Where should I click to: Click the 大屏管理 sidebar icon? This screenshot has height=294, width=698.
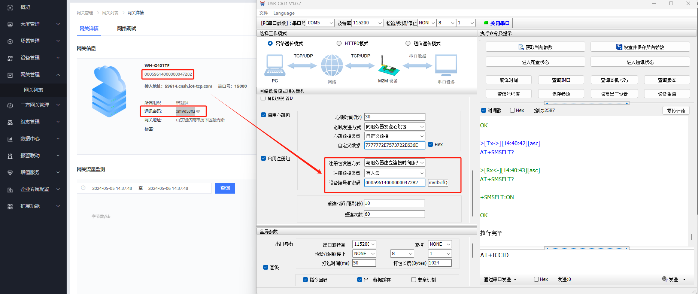coord(10,24)
